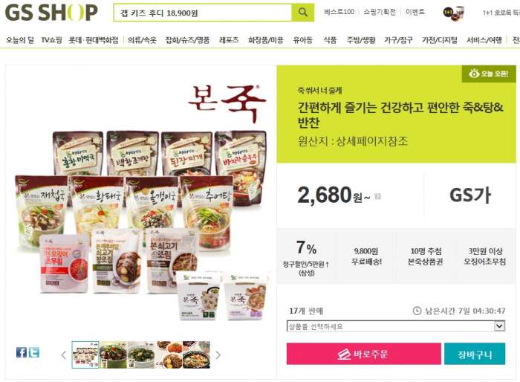Open the 이벤트 link
The image size is (520, 382).
[x=415, y=12]
